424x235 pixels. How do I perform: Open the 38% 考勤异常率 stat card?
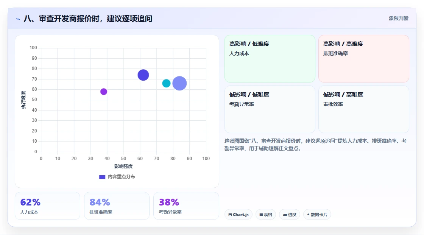tap(186, 206)
